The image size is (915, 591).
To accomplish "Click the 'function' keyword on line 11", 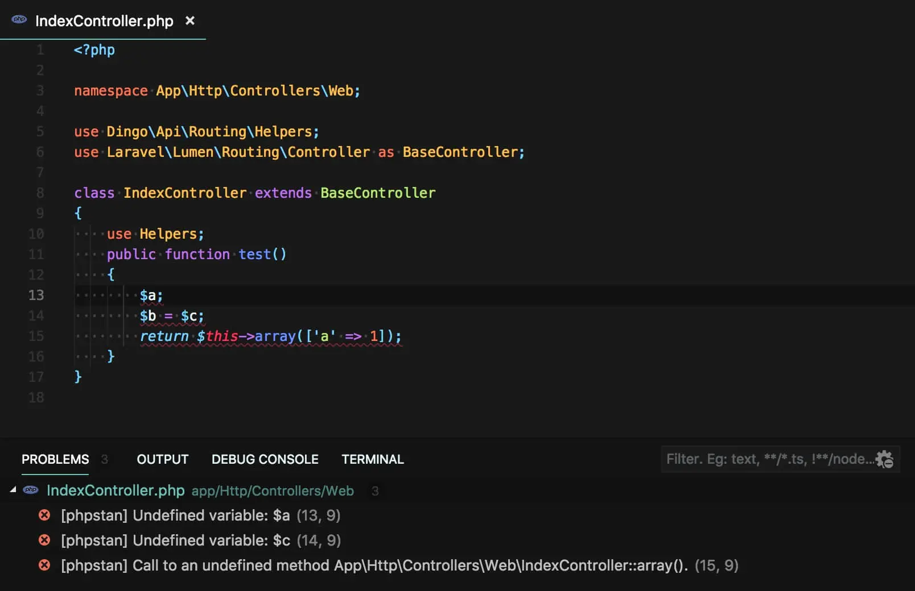I will [x=197, y=255].
